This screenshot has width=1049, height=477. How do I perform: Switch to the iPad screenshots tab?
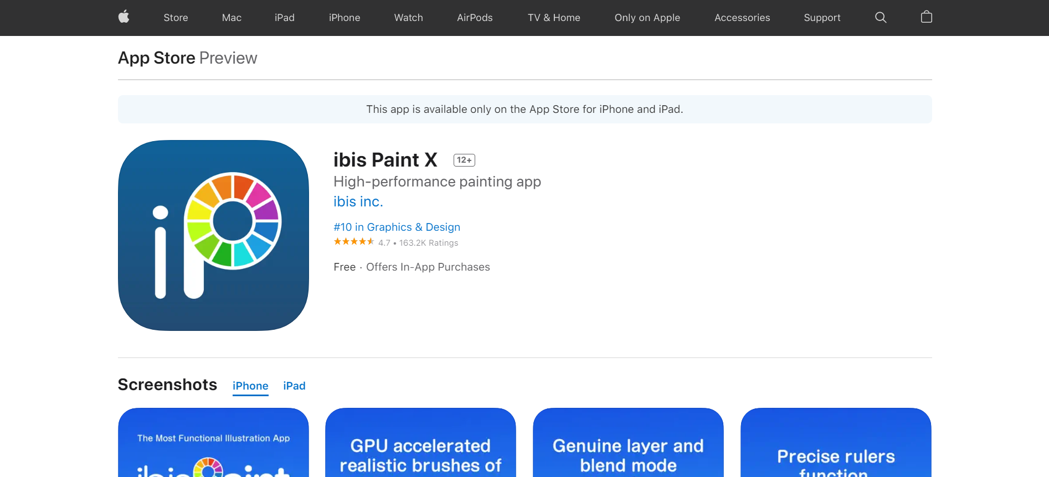pos(294,386)
